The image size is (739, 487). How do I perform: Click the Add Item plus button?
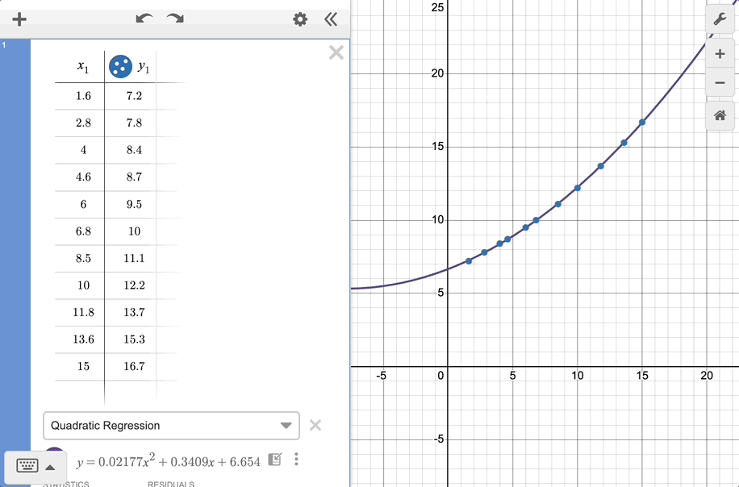[19, 19]
